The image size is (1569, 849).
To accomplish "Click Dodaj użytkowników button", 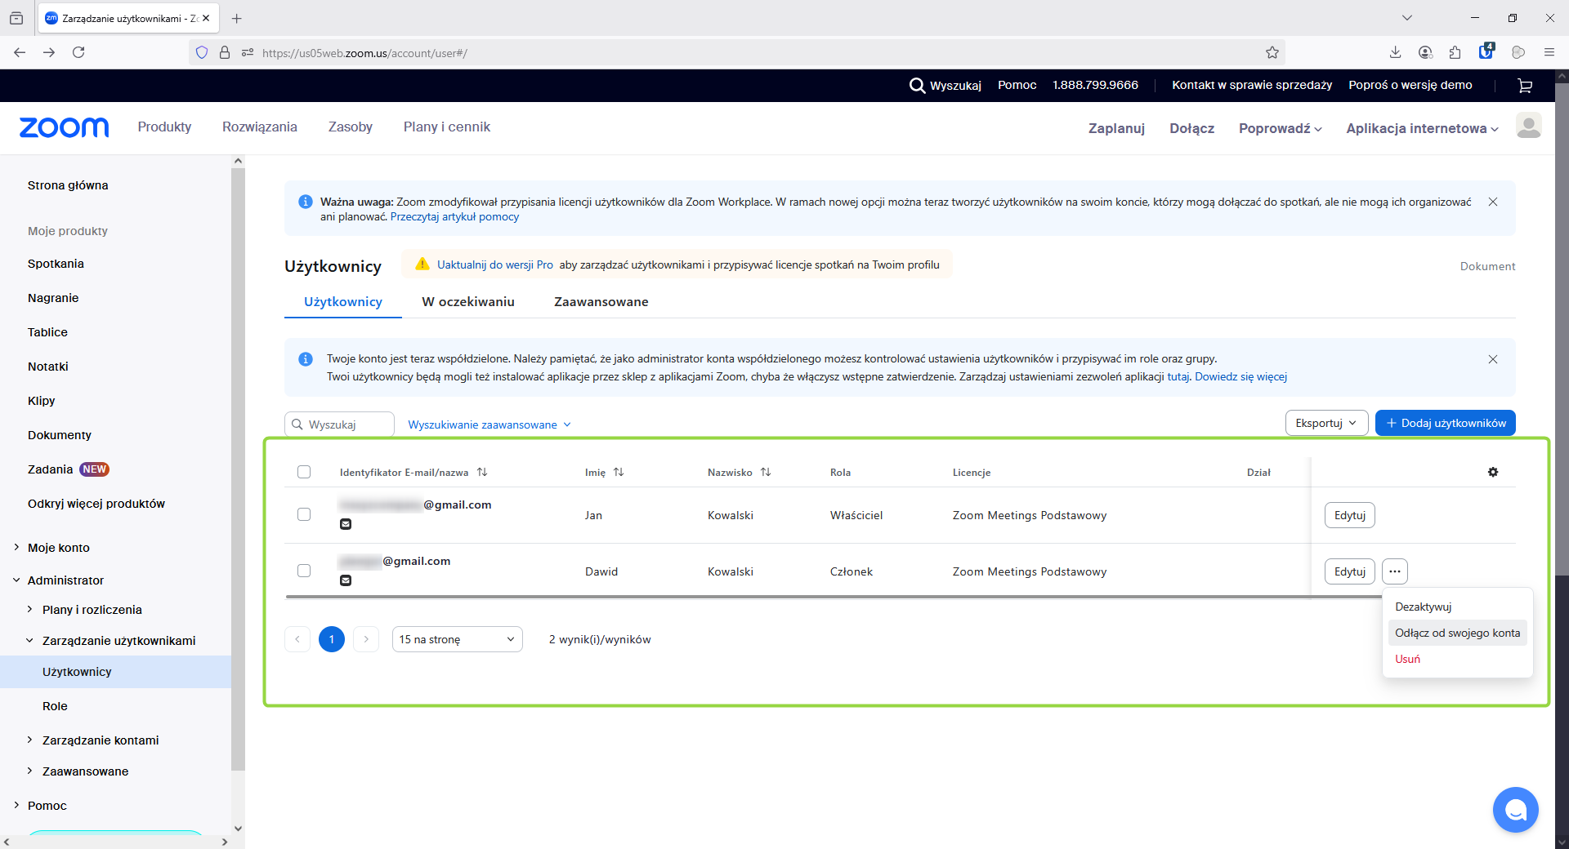I will [1446, 423].
